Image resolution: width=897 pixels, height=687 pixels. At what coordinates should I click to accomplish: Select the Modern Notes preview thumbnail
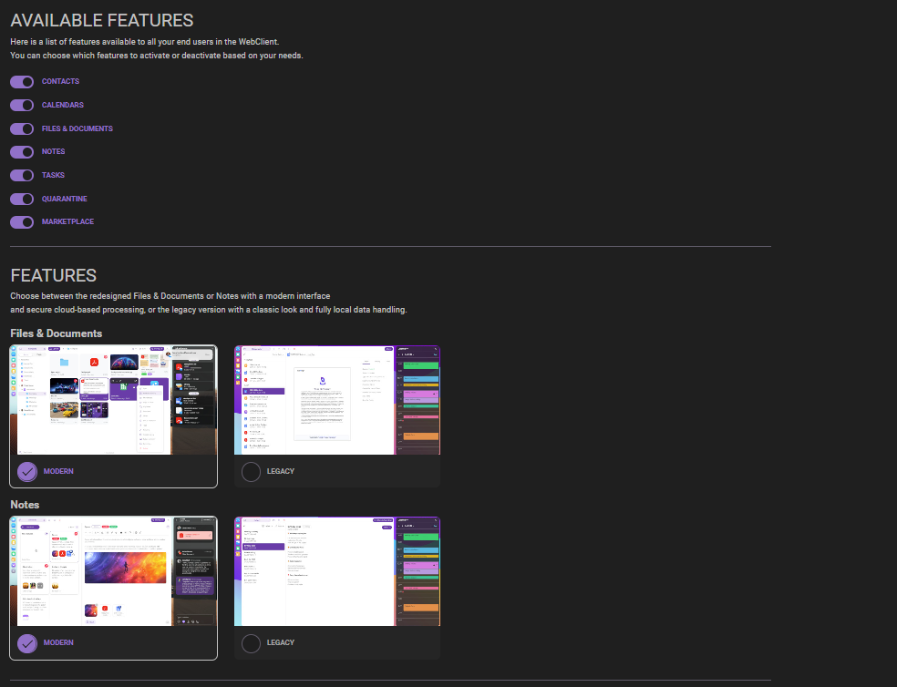[x=113, y=571]
